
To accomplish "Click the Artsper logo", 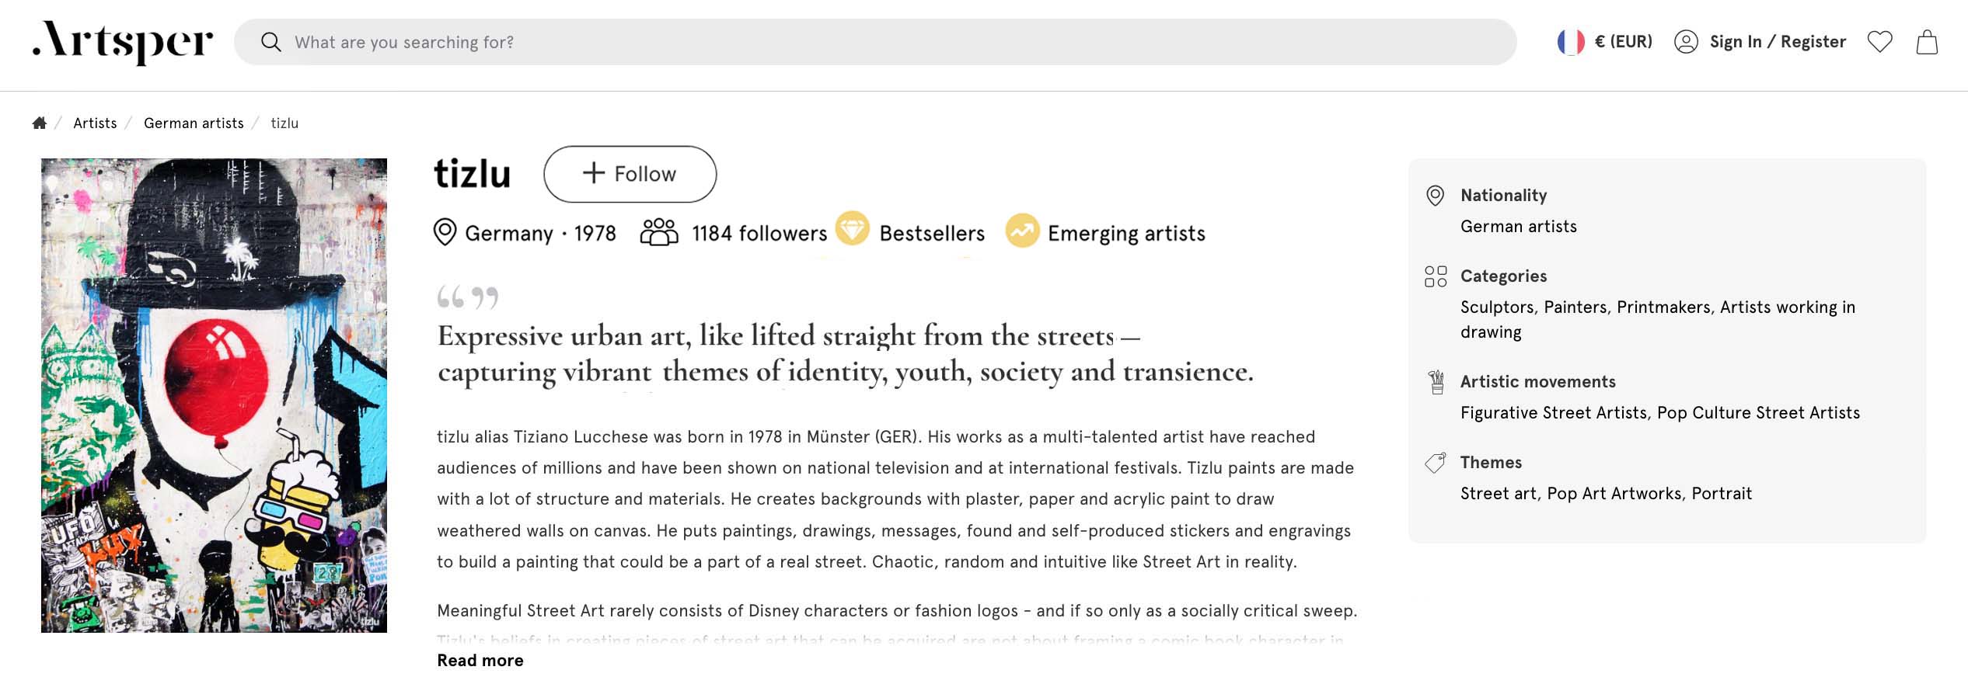I will (x=123, y=42).
